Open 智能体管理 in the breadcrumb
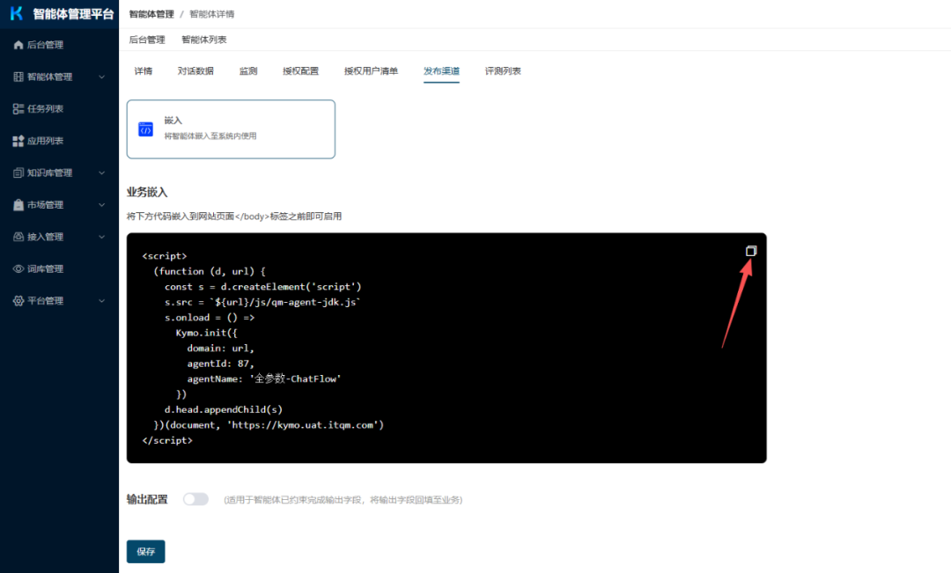This screenshot has width=951, height=573. pos(151,14)
